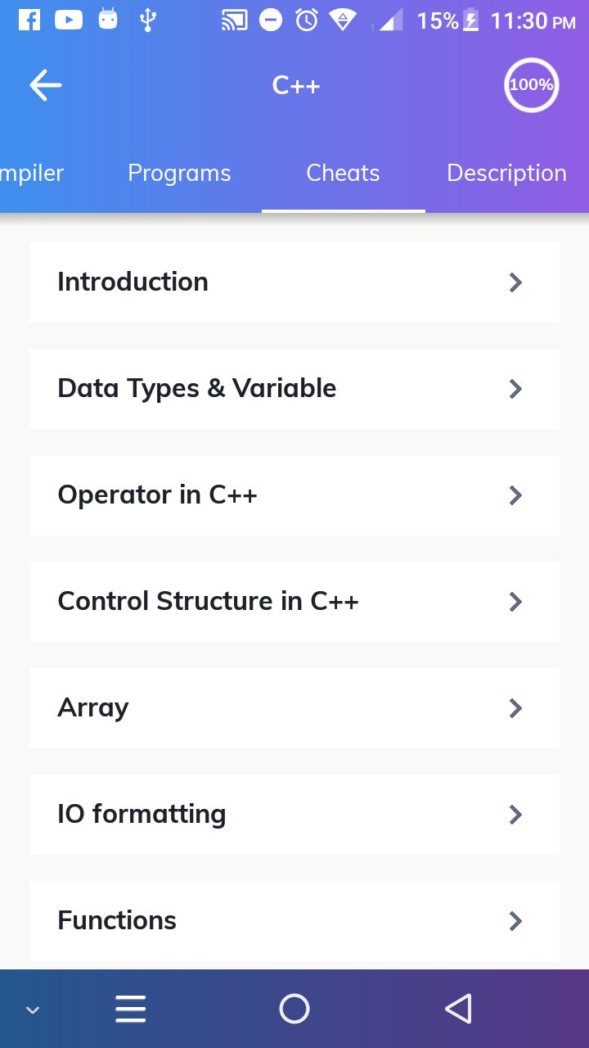Open the IO formatting topic
The width and height of the screenshot is (589, 1048).
142,814
